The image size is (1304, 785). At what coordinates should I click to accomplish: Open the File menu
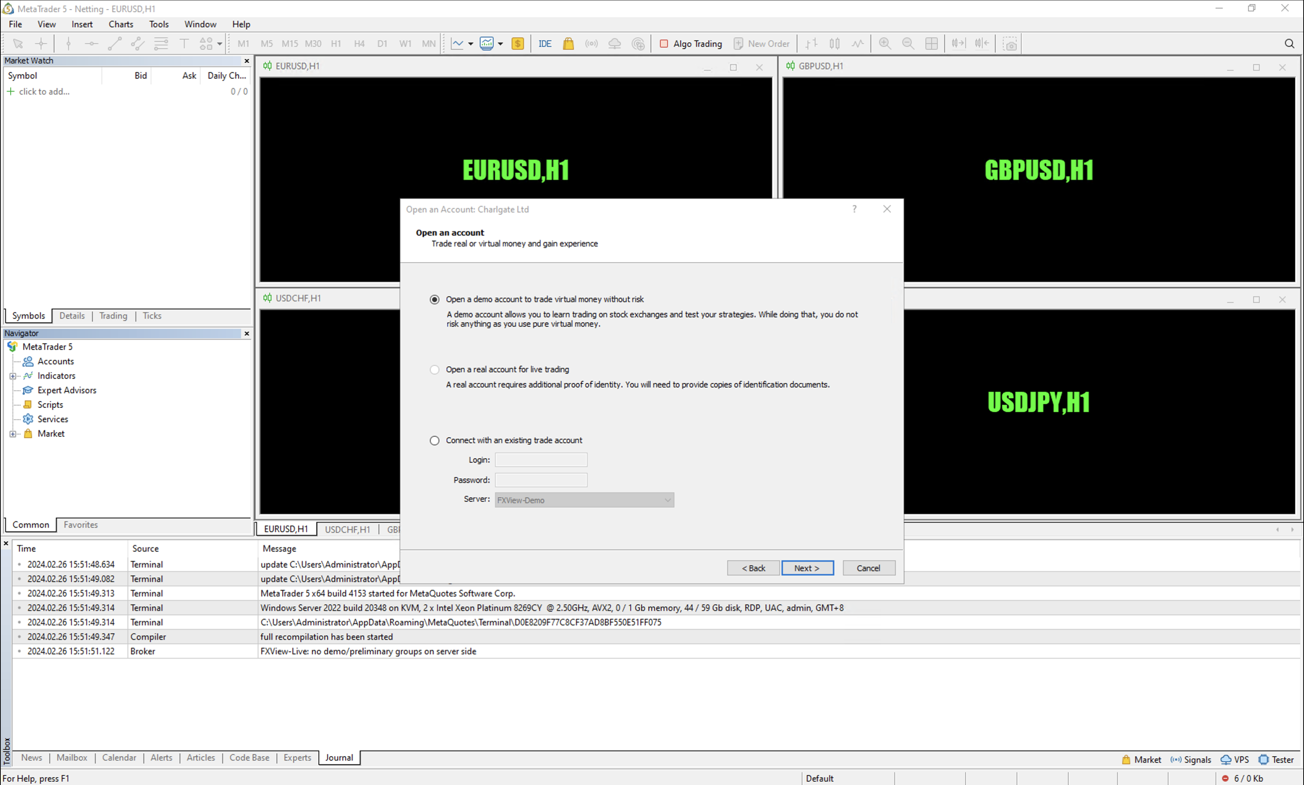click(x=15, y=24)
